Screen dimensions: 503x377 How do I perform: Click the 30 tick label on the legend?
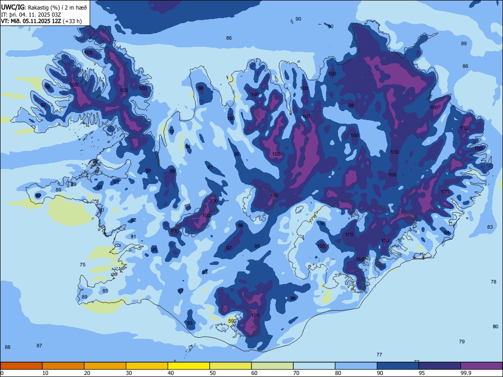click(129, 373)
